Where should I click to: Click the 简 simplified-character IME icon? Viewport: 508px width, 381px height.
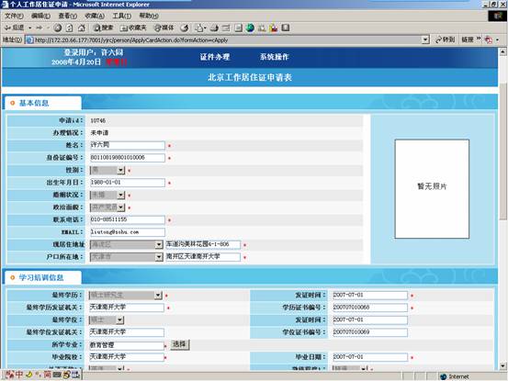pyautogui.click(x=47, y=375)
